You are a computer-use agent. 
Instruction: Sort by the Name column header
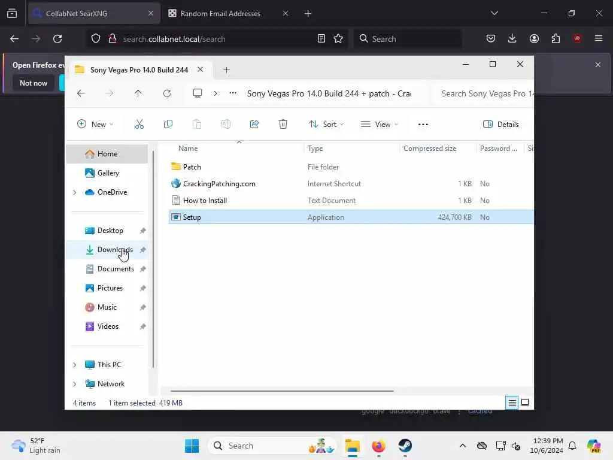(188, 149)
